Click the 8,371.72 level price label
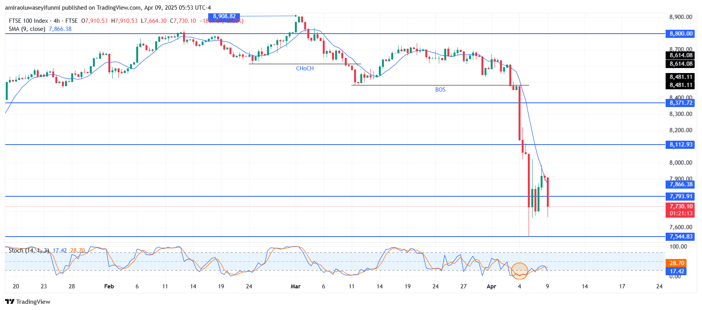This screenshot has height=310, width=702. (681, 103)
